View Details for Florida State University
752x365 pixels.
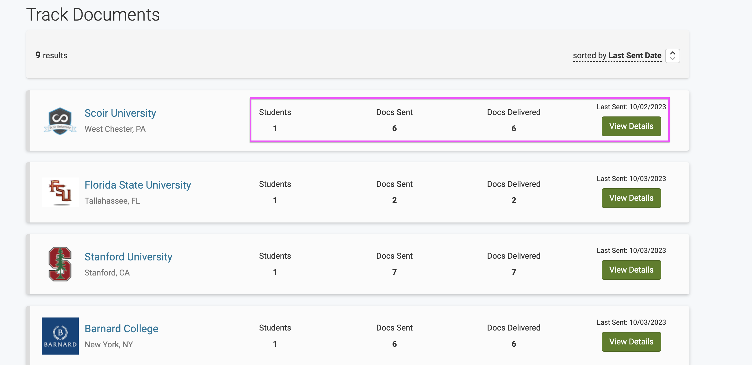coord(631,198)
